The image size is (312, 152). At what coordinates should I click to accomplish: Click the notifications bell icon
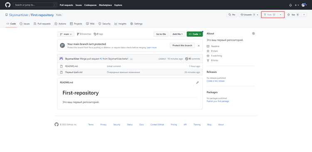[290, 5]
